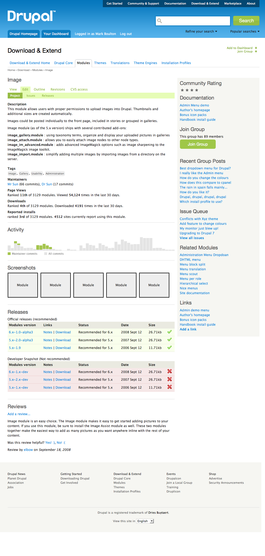Open Documentation top menu
265x556 pixels.
coord(175,3)
